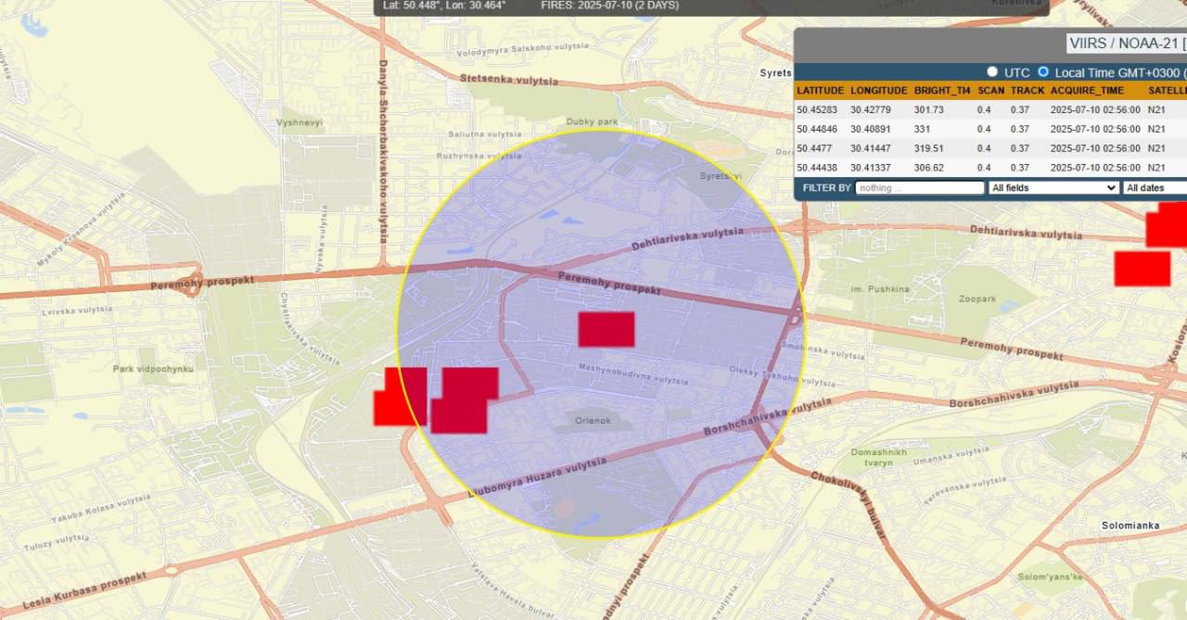This screenshot has width=1187, height=620.
Task: Click the im. Pushkina park label
Action: pyautogui.click(x=880, y=289)
